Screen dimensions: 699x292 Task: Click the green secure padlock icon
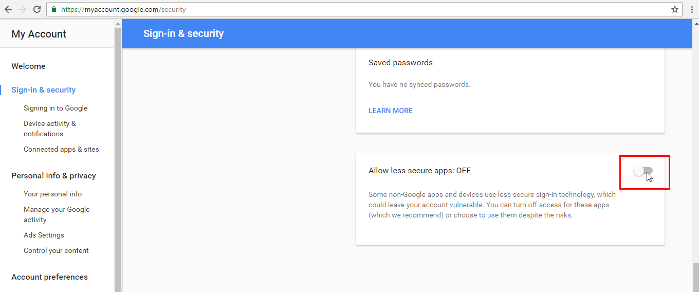[x=54, y=9]
